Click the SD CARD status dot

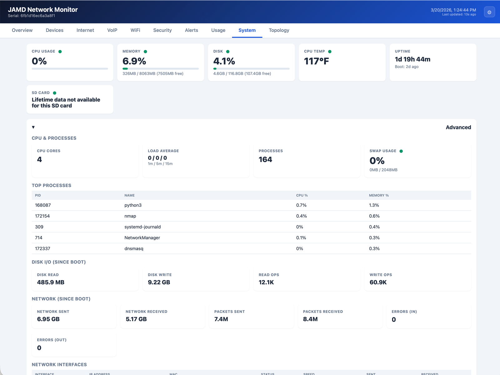55,92
